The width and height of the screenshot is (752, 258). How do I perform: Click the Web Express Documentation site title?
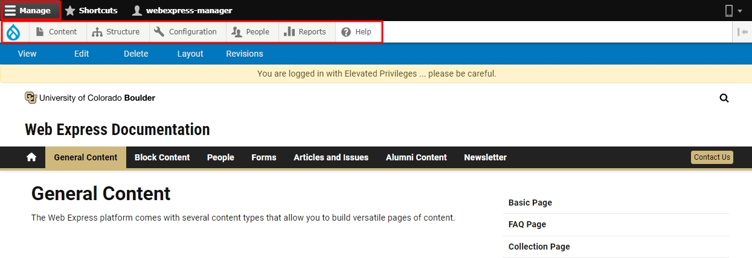118,130
